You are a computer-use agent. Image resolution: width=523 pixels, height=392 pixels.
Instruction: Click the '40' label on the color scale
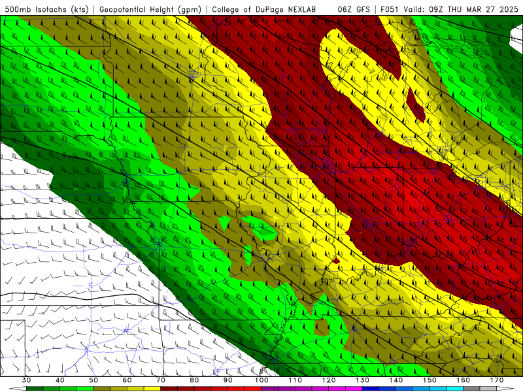60,380
